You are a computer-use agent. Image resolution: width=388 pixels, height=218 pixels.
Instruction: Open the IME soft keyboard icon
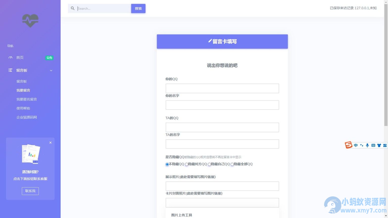(x=373, y=145)
